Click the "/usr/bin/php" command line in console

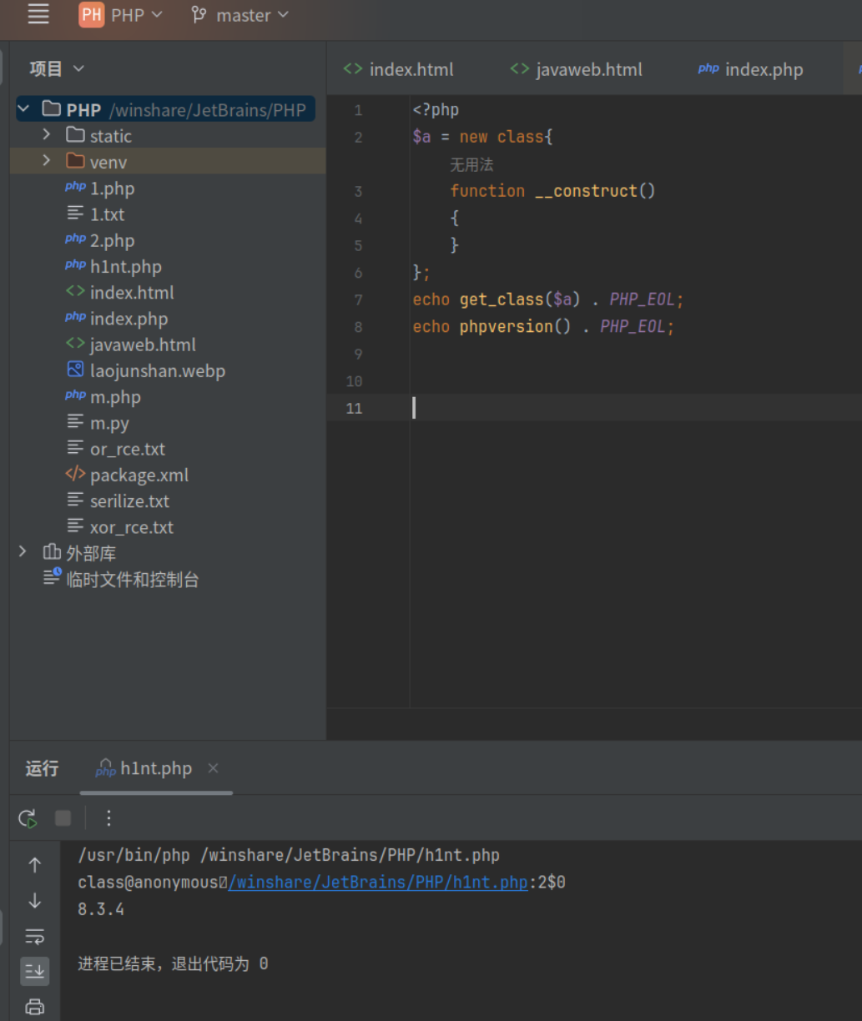[289, 855]
